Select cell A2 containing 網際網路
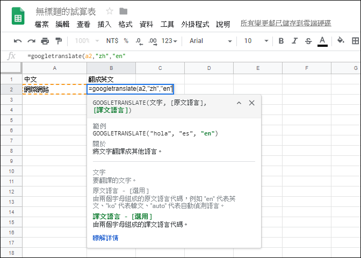This screenshot has width=361, height=258. coord(55,89)
